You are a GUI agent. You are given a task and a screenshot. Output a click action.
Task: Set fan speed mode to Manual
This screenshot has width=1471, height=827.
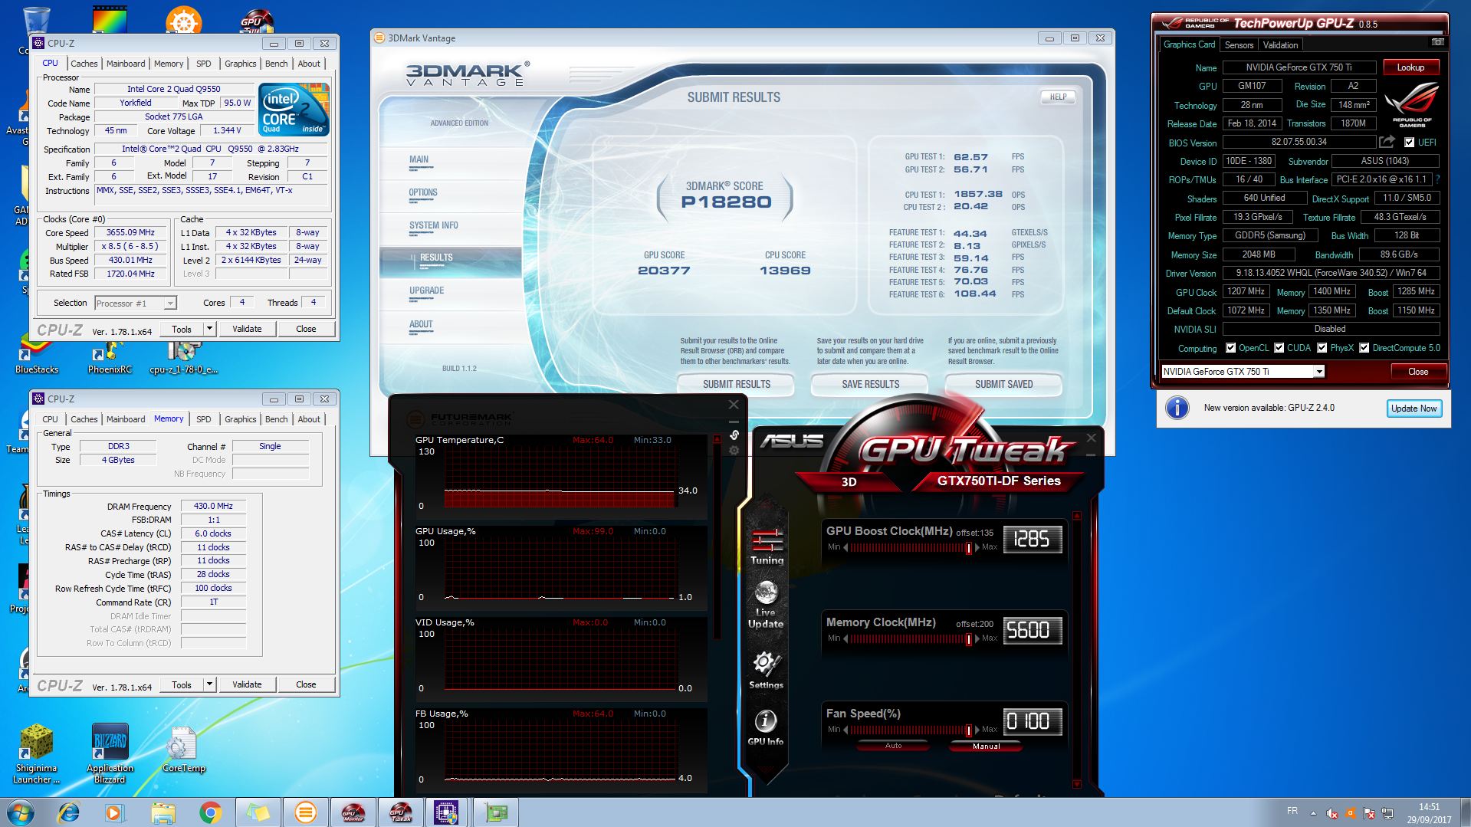point(986,746)
